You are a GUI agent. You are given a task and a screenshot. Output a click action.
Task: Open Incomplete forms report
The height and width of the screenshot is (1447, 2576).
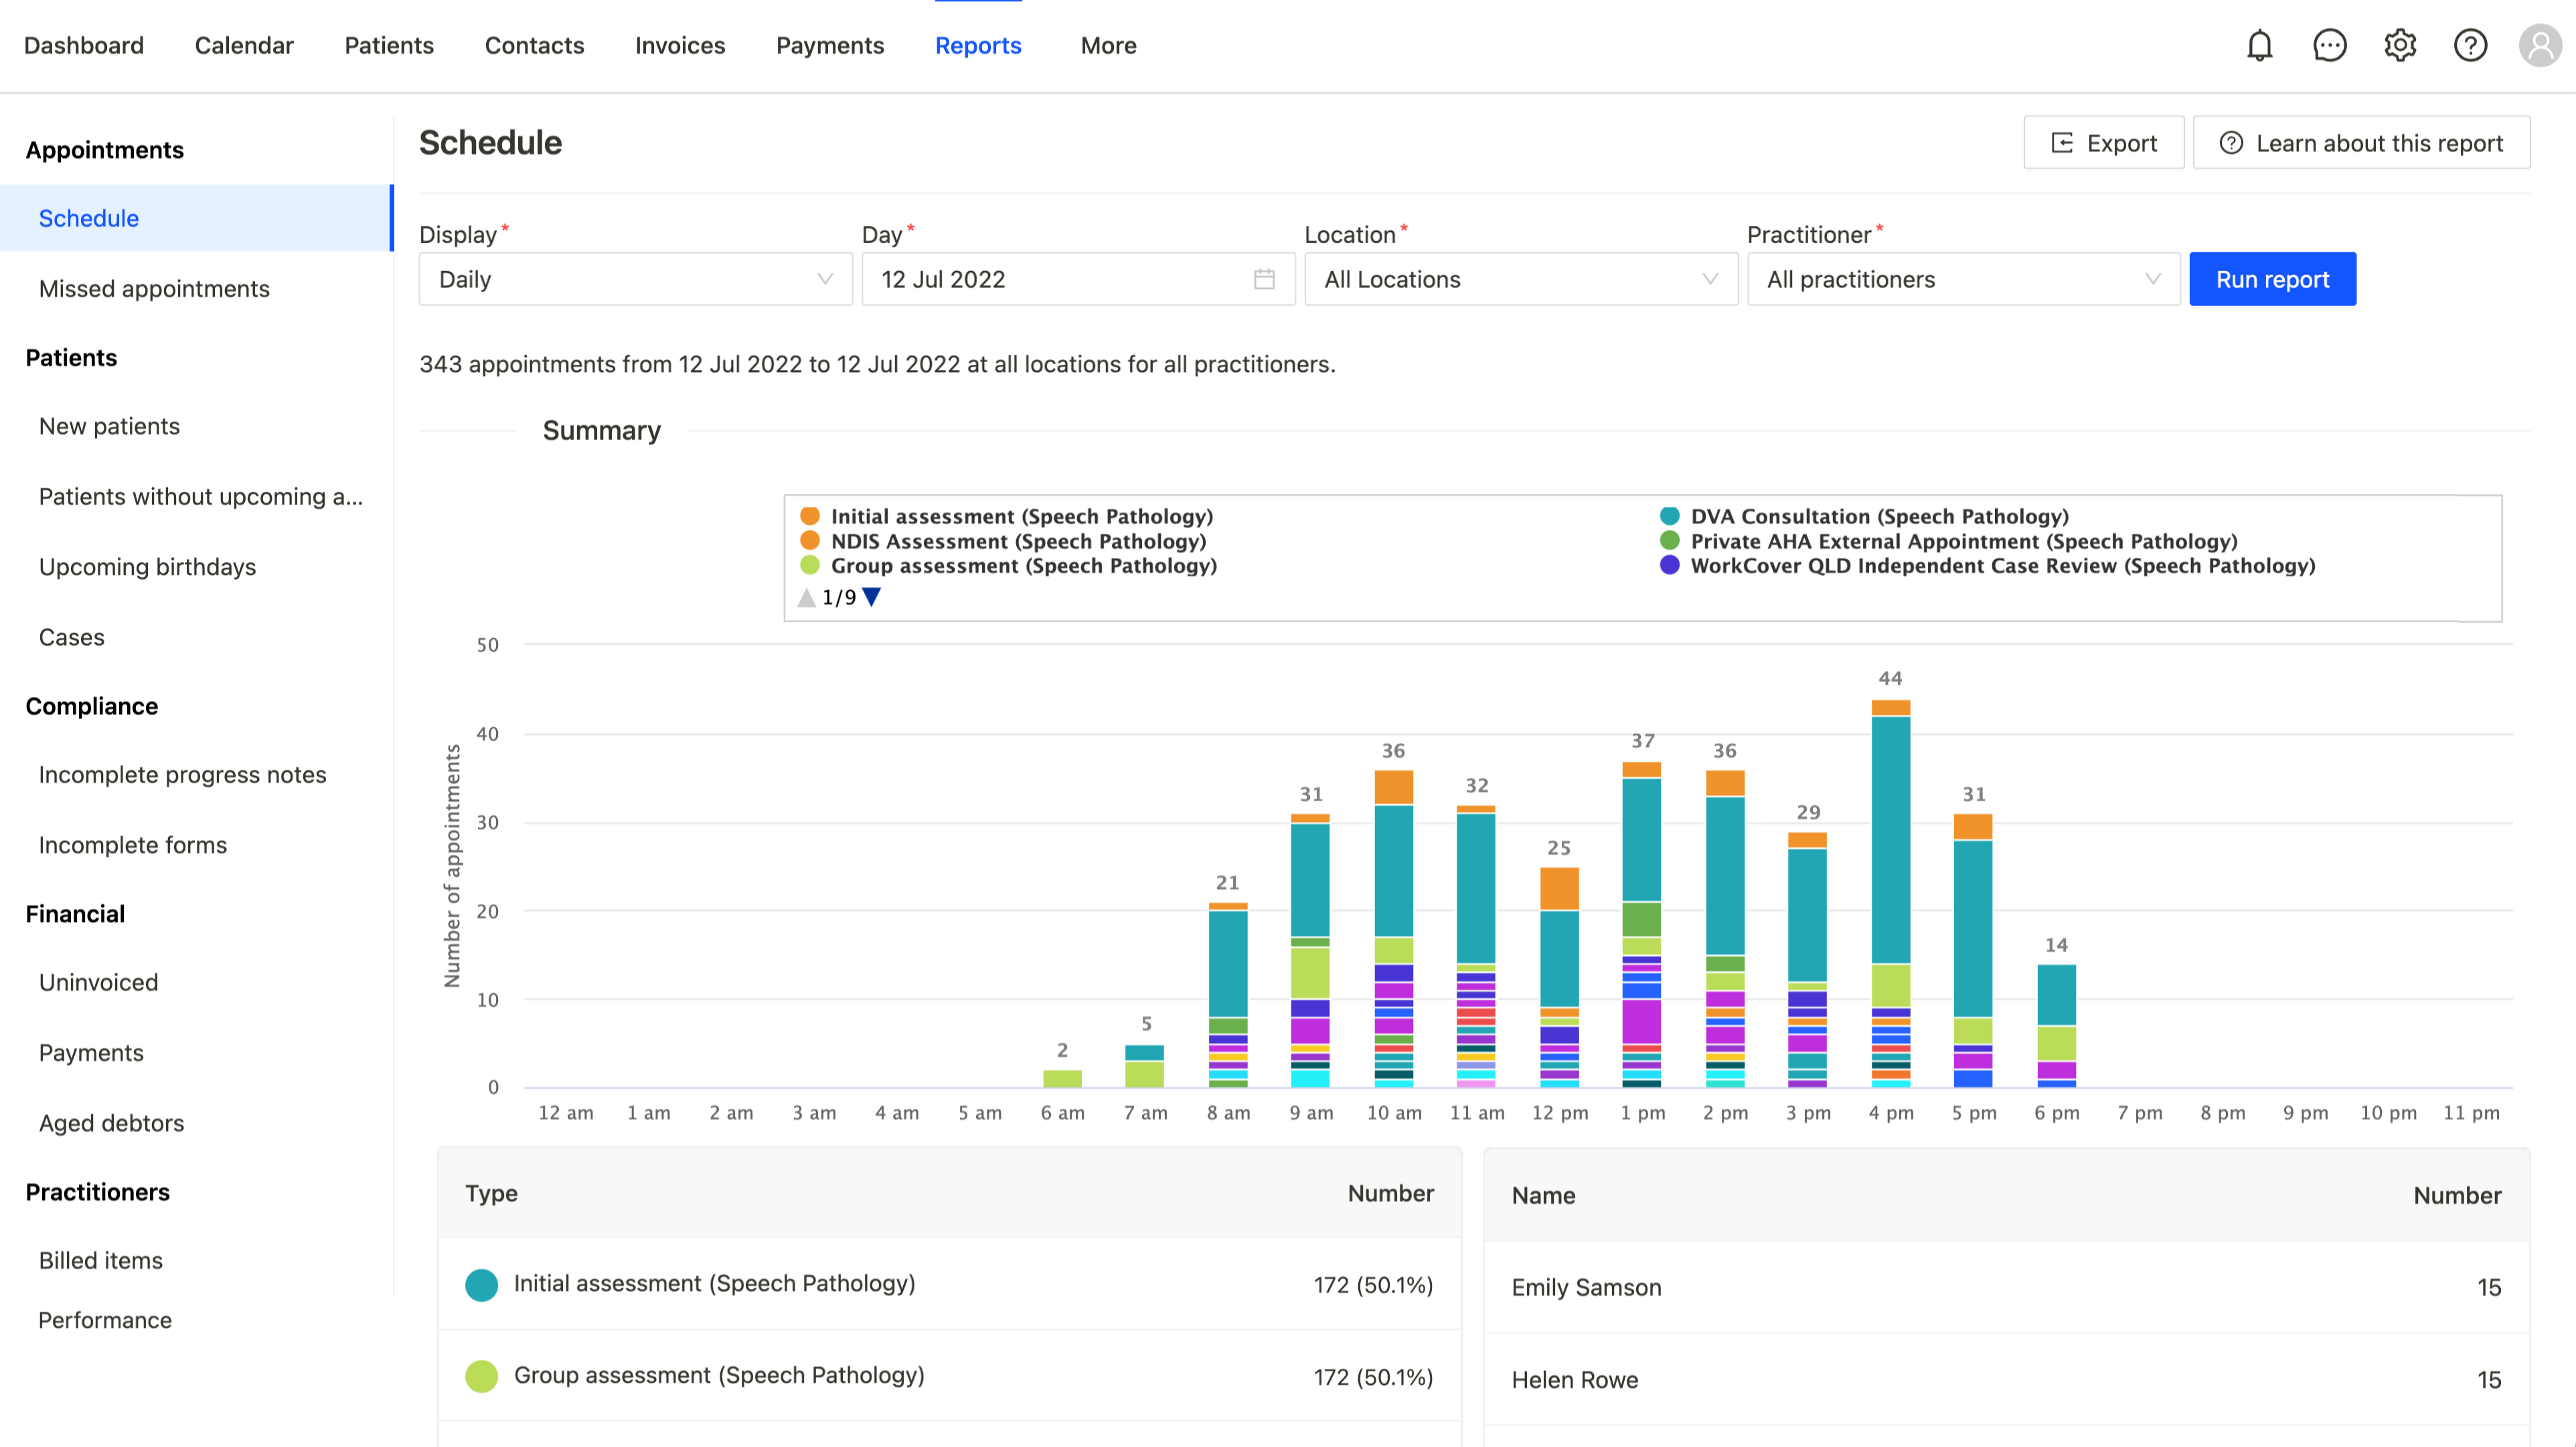pyautogui.click(x=132, y=845)
